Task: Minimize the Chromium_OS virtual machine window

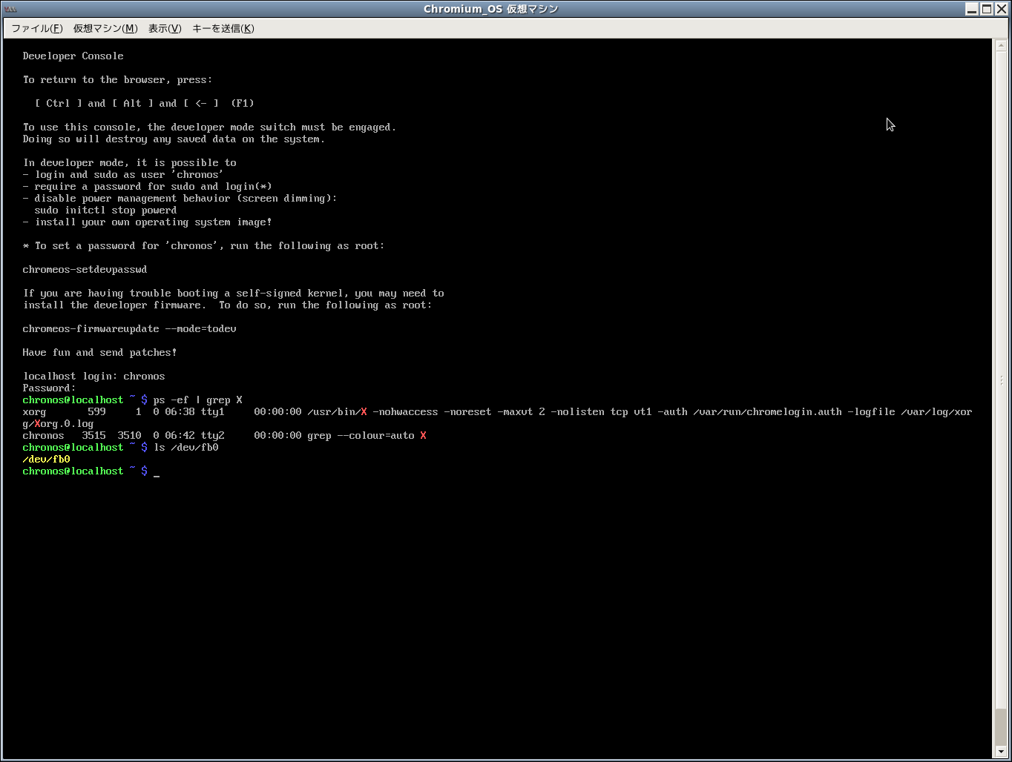Action: [972, 9]
